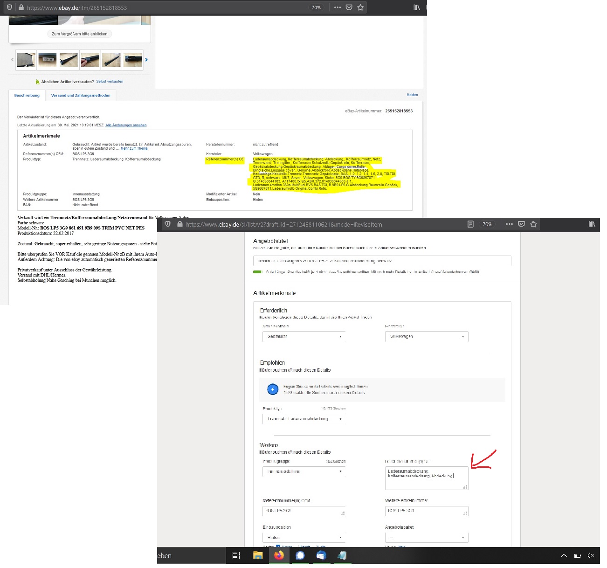Click the Selbst verkaufen link
The image size is (607, 568).
pyautogui.click(x=110, y=82)
